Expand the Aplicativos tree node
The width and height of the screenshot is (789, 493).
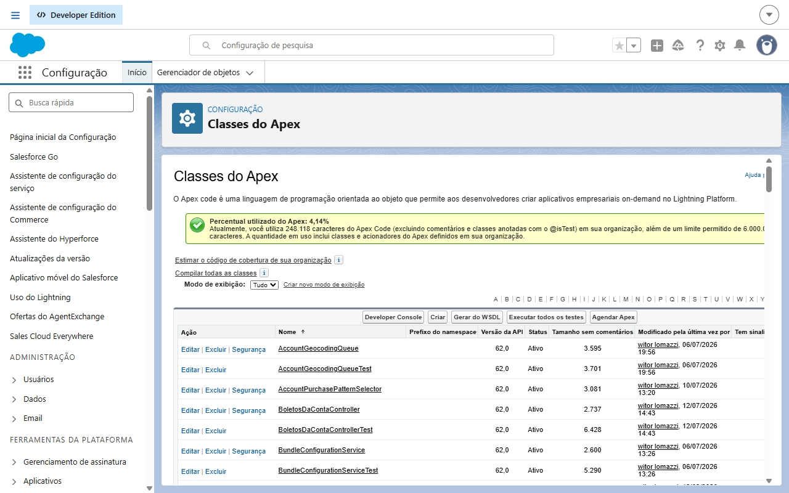pyautogui.click(x=14, y=481)
